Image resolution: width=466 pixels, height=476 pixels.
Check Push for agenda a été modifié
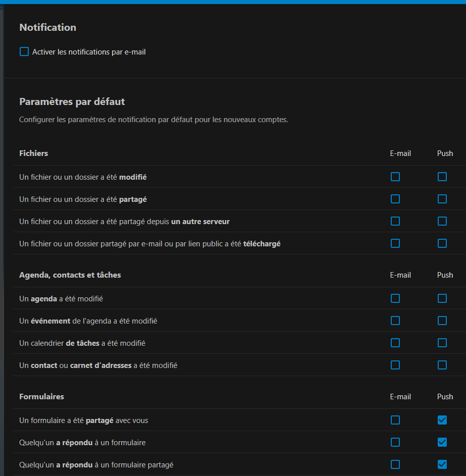point(442,298)
